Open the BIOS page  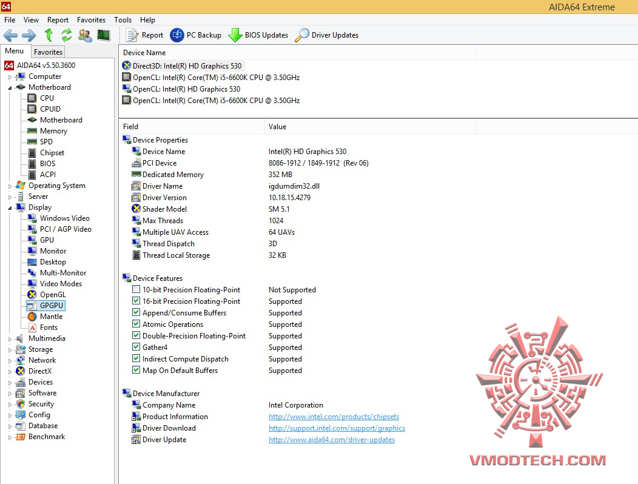coord(47,164)
